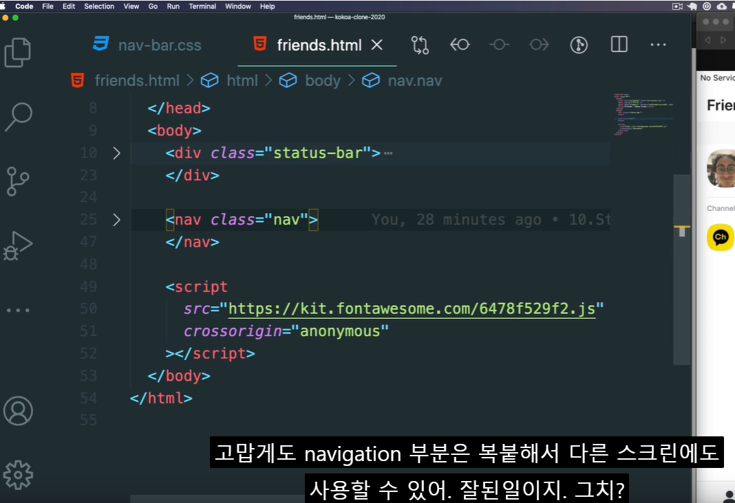Image resolution: width=735 pixels, height=503 pixels.
Task: Click the "status-bar" class value text
Action: click(318, 153)
